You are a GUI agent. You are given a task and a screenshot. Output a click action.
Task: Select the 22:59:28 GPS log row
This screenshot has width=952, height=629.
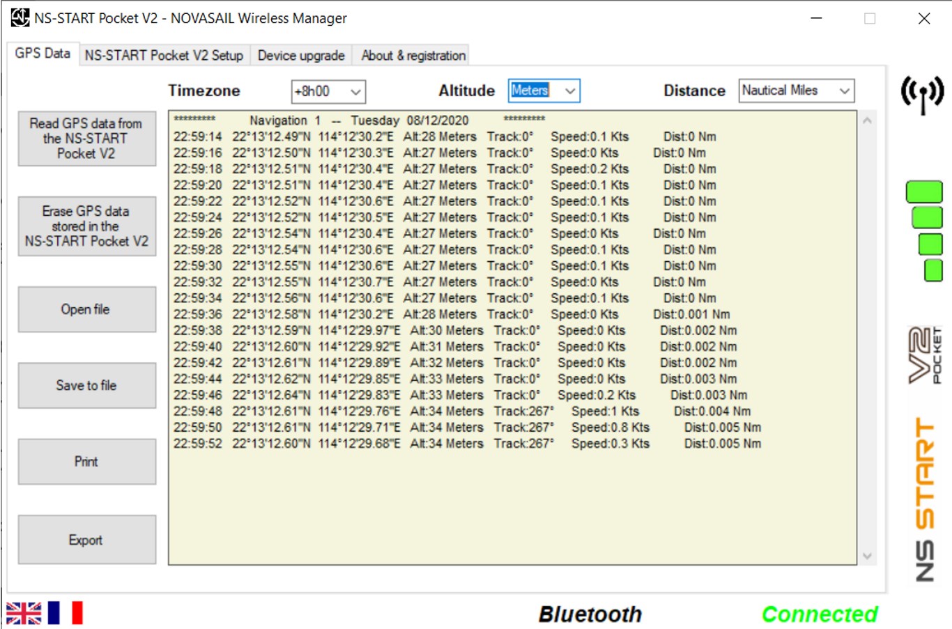445,249
